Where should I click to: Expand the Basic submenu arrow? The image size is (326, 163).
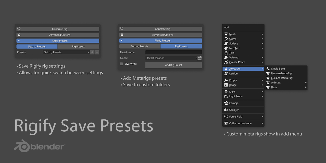point(306,87)
